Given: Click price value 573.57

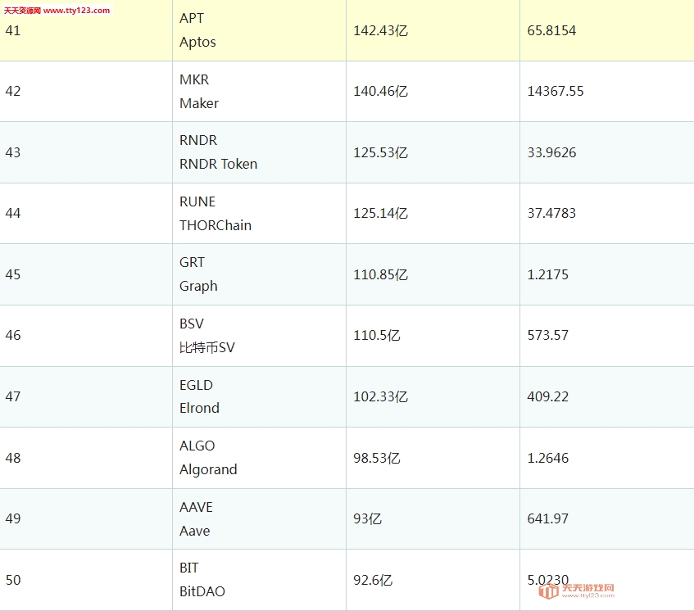Looking at the screenshot, I should [547, 335].
